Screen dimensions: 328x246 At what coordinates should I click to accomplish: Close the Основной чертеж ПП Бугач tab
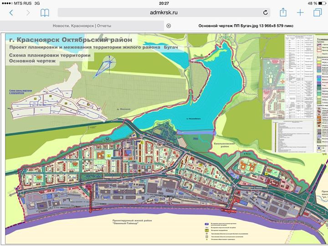pyautogui.click(x=169, y=26)
